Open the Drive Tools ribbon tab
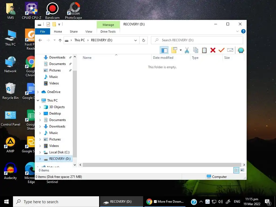Screen dimensions: 276x207 coord(108,32)
